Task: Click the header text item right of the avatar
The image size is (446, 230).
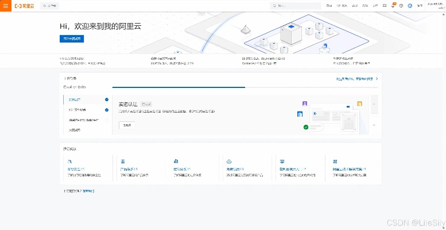Action: pyautogui.click(x=420, y=6)
